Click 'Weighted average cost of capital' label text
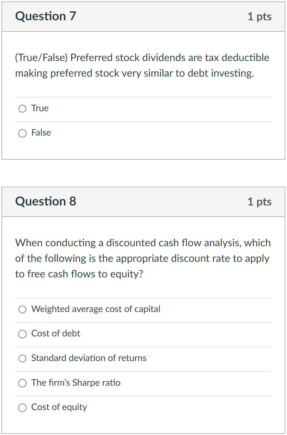287x435 pixels. tap(96, 309)
